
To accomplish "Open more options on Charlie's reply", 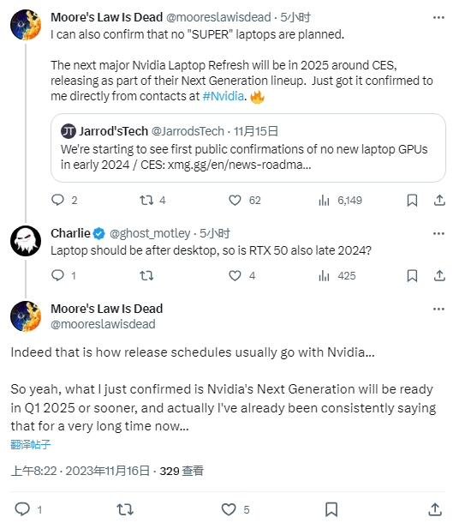I will pos(438,233).
